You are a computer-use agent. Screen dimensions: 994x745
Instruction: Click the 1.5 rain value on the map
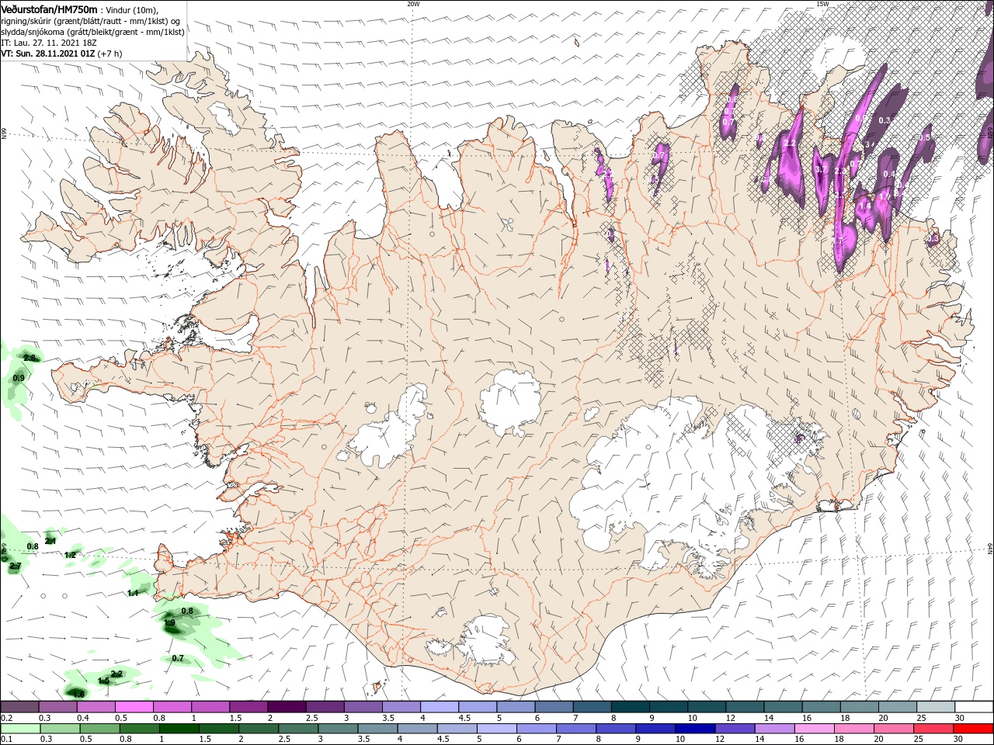coord(103,681)
